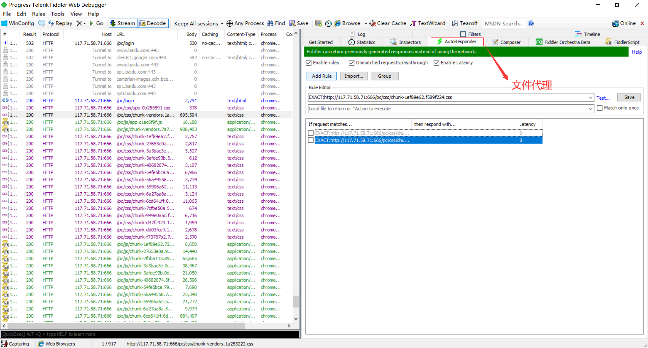Clear Cache from the toolbar

coord(388,23)
